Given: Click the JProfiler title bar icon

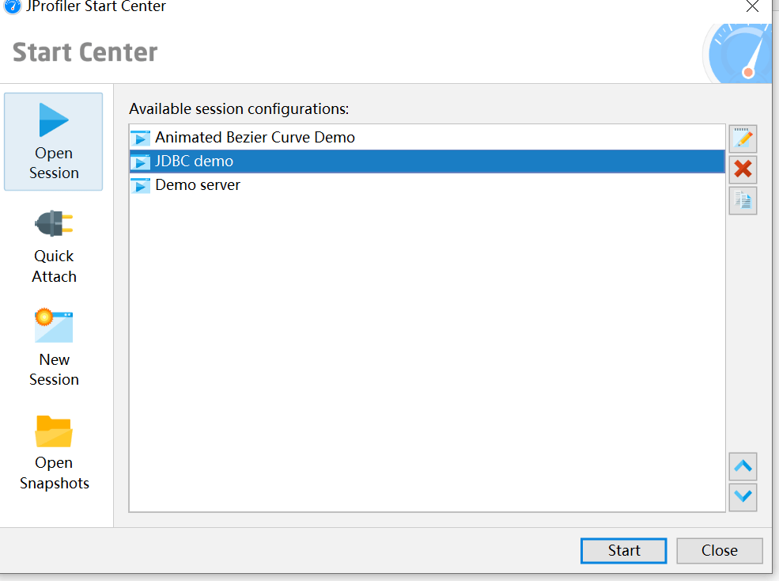Looking at the screenshot, I should (13, 7).
